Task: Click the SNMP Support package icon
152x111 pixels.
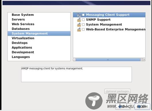Action: click(x=79, y=20)
